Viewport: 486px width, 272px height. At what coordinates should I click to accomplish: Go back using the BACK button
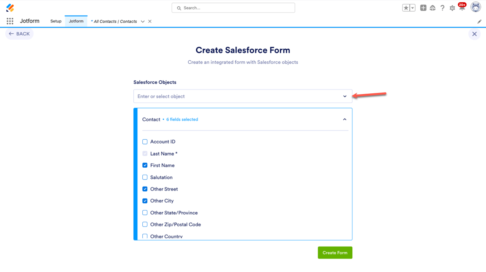(x=19, y=34)
